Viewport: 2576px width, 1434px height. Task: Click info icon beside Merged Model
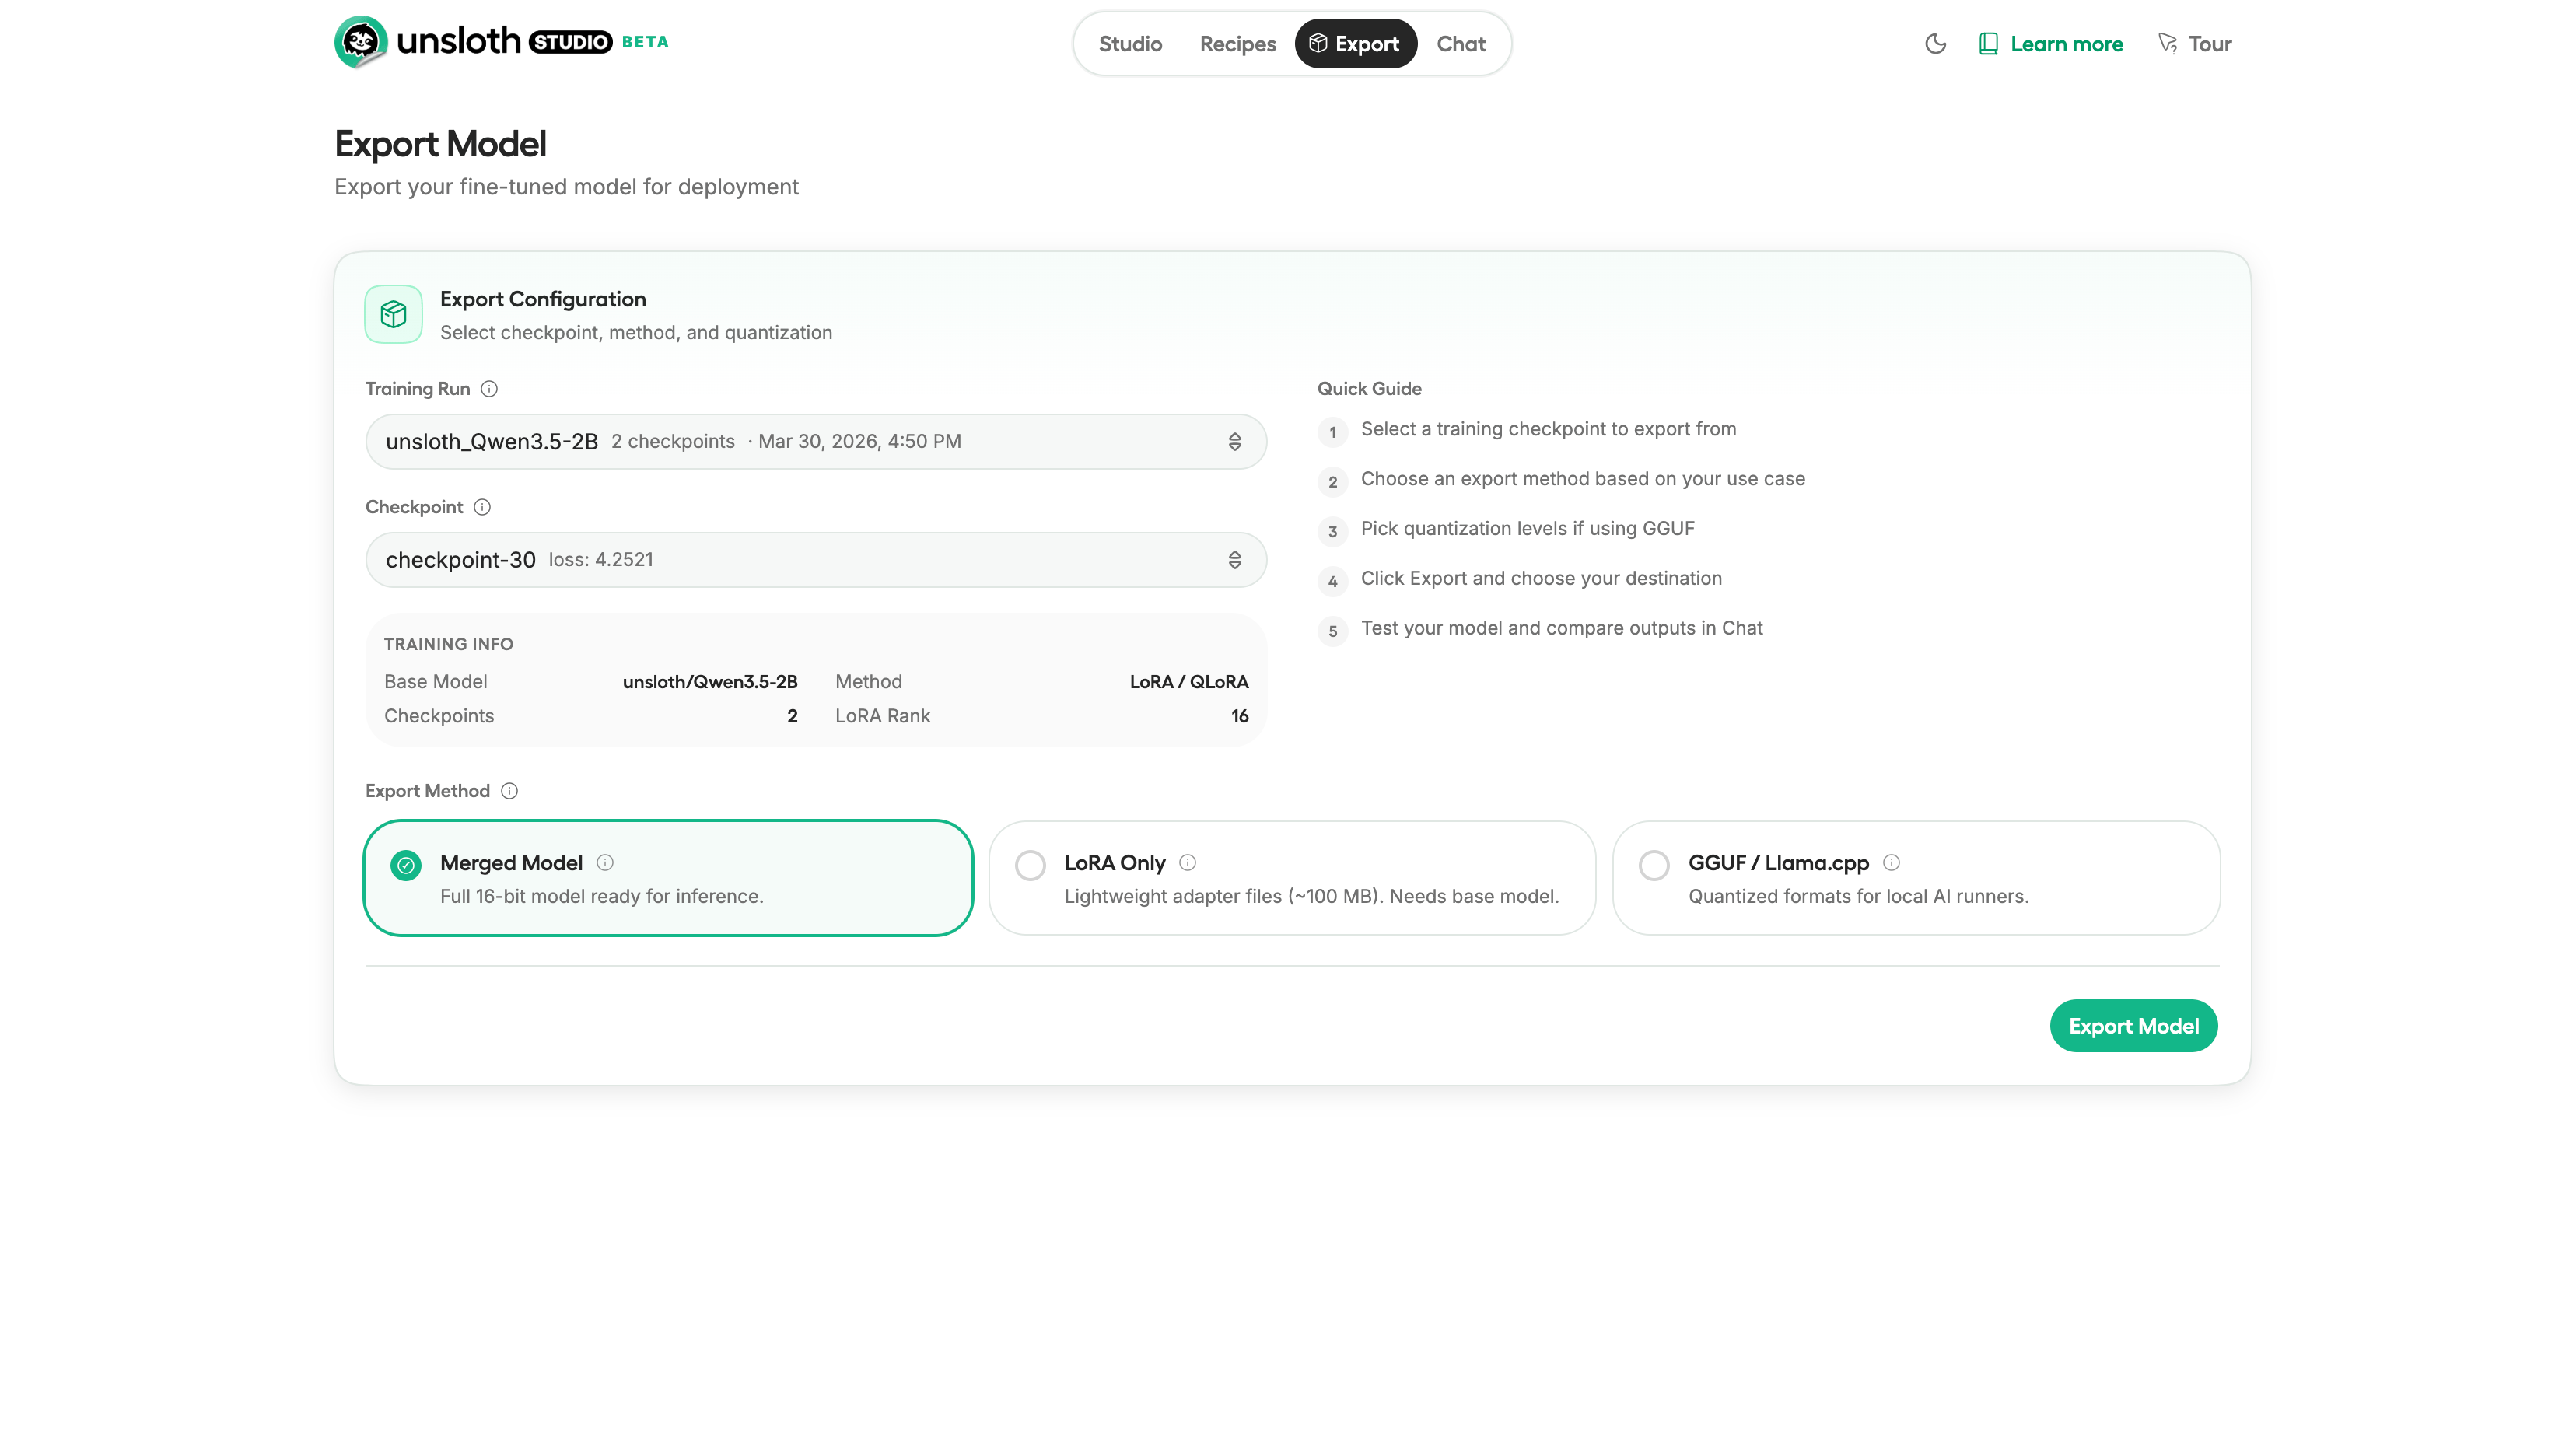(605, 862)
